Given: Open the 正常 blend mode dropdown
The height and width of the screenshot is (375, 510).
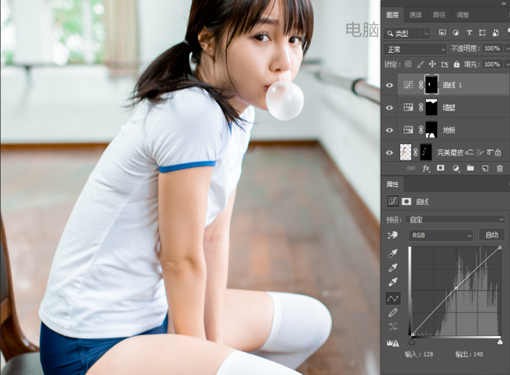Looking at the screenshot, I should 415,49.
